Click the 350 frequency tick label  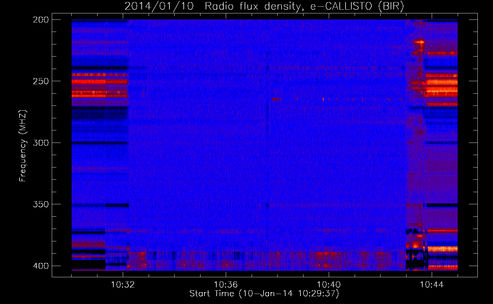point(41,204)
